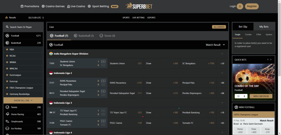
Task: Star the EuroLeague competition
Action: point(7,75)
